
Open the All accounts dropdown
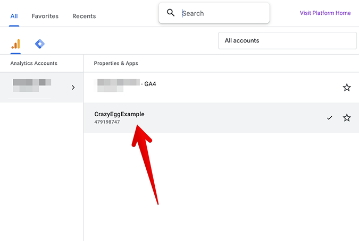coord(287,40)
